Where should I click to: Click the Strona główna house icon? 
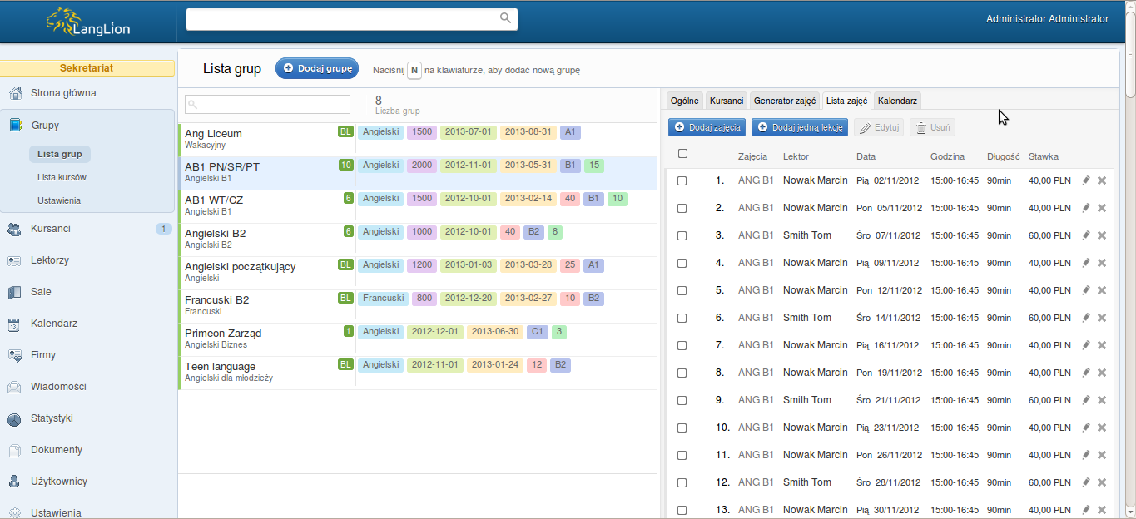pyautogui.click(x=14, y=93)
